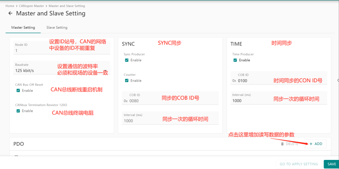The width and height of the screenshot is (339, 169).
Task: Toggle the Time Producer Enable checkbox
Action: pos(235,60)
